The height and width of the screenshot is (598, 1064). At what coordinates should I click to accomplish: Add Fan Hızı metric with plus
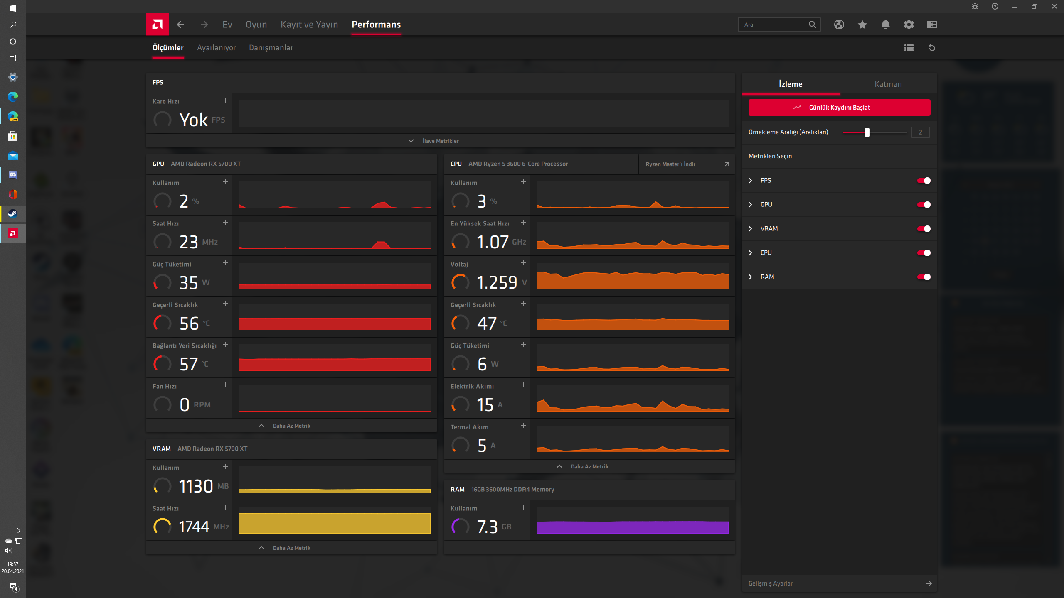tap(226, 385)
